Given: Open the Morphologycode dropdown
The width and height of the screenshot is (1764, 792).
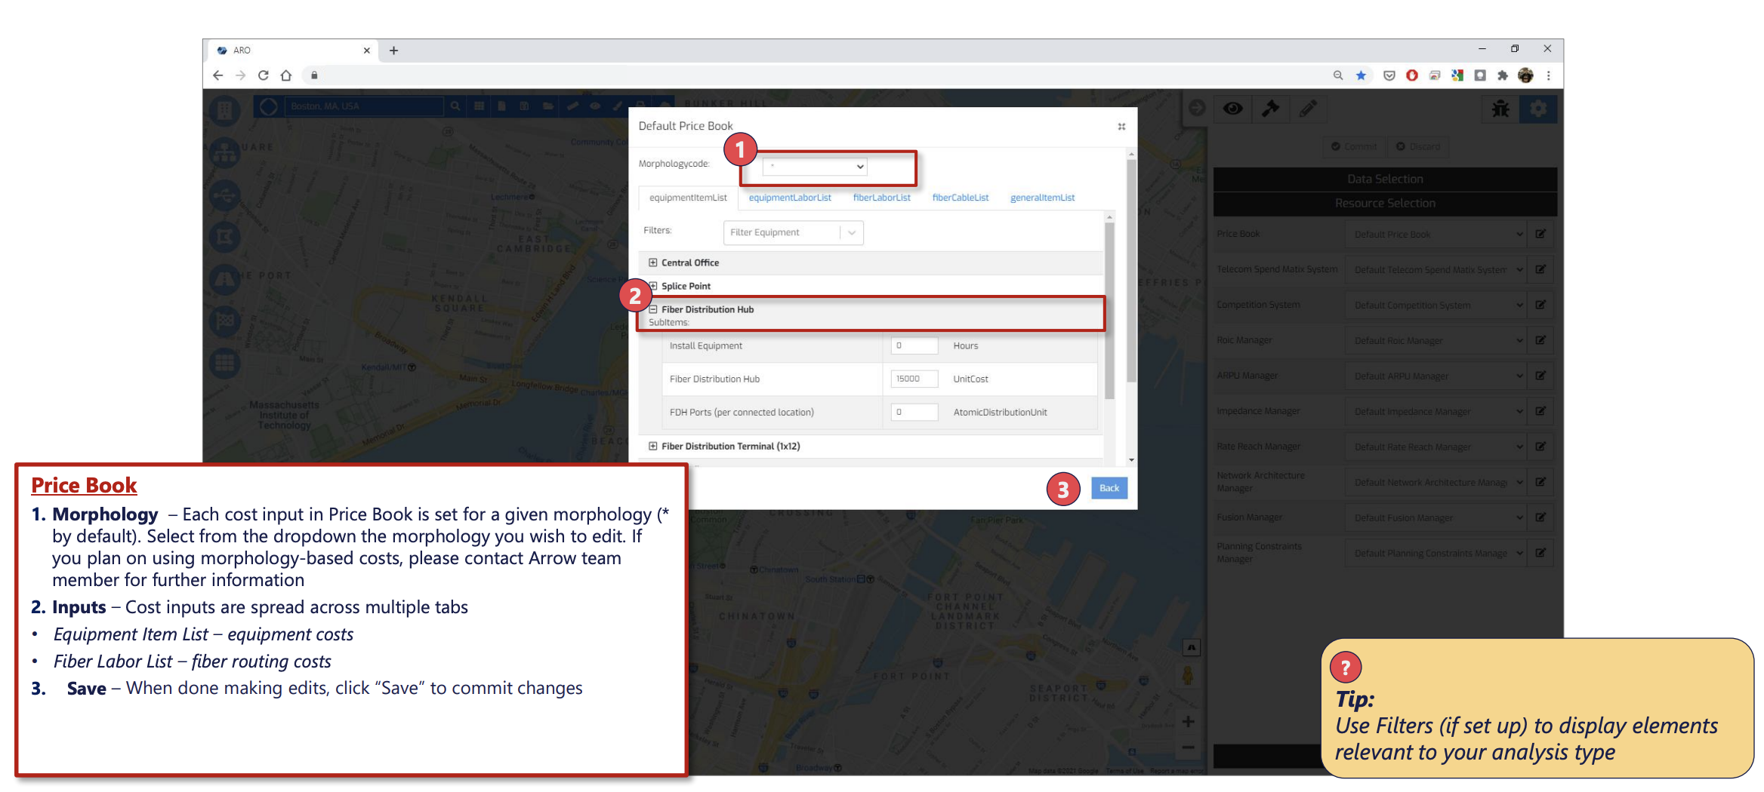Looking at the screenshot, I should pyautogui.click(x=814, y=166).
